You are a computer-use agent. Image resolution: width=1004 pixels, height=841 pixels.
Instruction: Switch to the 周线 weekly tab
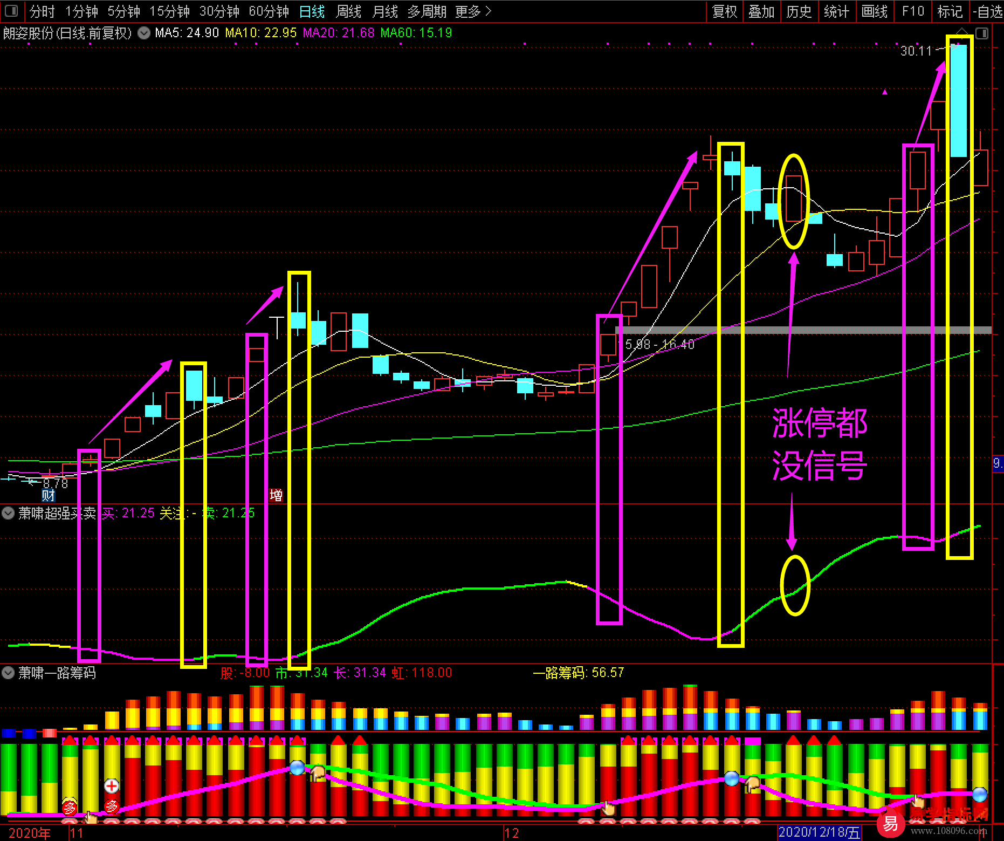348,11
